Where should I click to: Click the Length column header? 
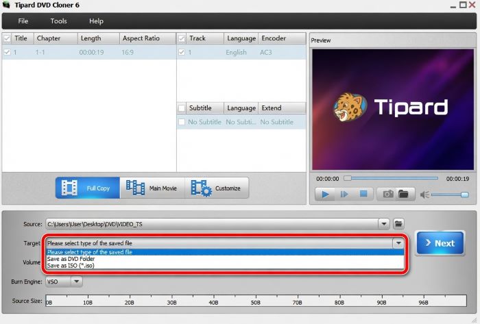click(x=98, y=38)
